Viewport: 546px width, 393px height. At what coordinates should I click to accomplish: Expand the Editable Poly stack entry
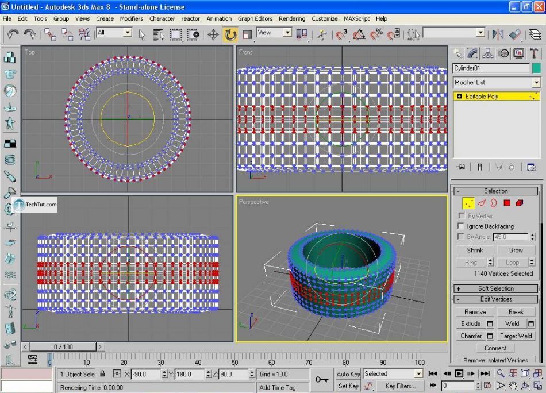click(x=459, y=97)
